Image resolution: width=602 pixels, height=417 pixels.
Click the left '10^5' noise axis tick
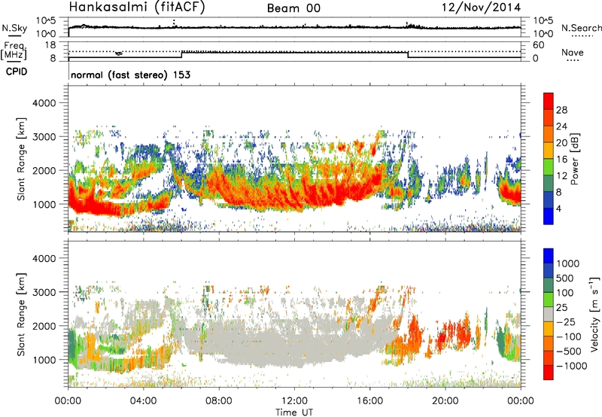click(46, 20)
